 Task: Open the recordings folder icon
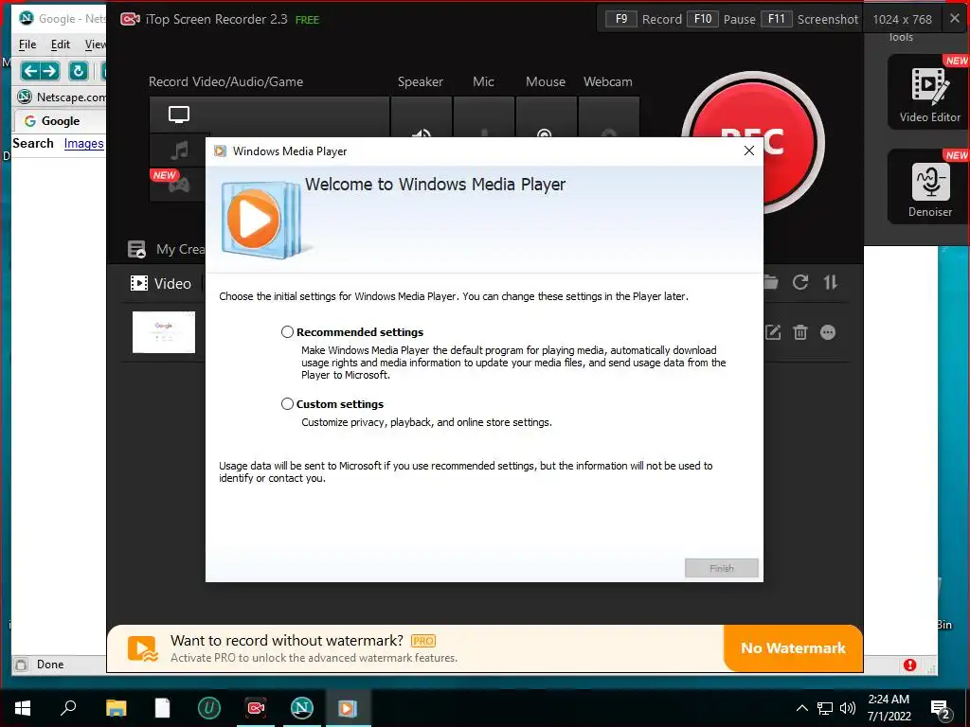coord(770,282)
